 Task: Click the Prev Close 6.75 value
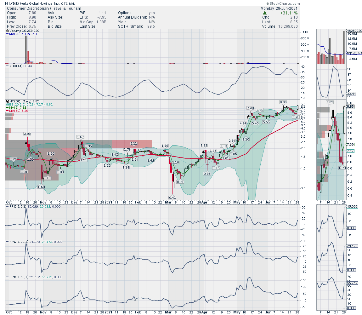tap(32, 26)
